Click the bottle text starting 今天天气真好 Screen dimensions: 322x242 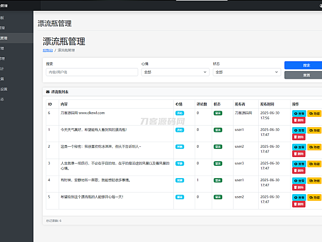(94, 130)
